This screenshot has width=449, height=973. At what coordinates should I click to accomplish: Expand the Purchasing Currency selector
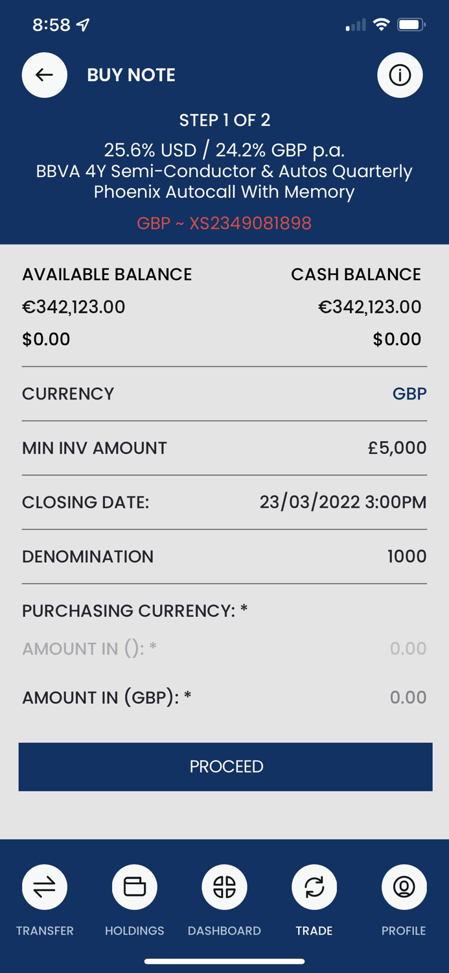pyautogui.click(x=224, y=610)
